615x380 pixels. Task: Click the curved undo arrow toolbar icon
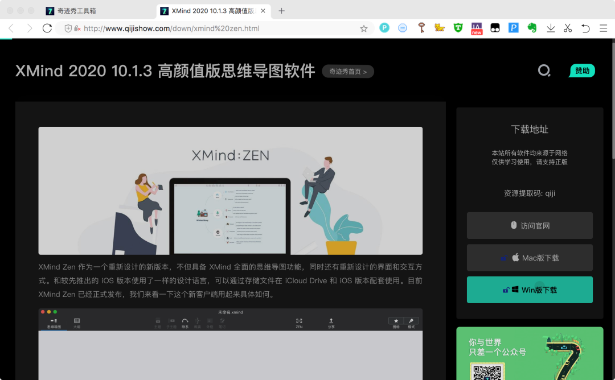point(586,28)
